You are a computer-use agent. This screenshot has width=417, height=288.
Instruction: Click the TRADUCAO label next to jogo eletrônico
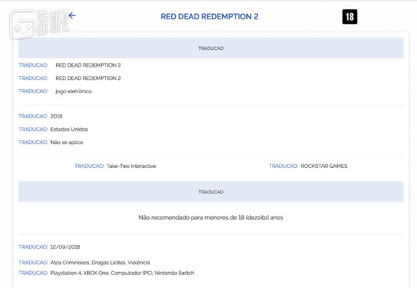pos(33,91)
